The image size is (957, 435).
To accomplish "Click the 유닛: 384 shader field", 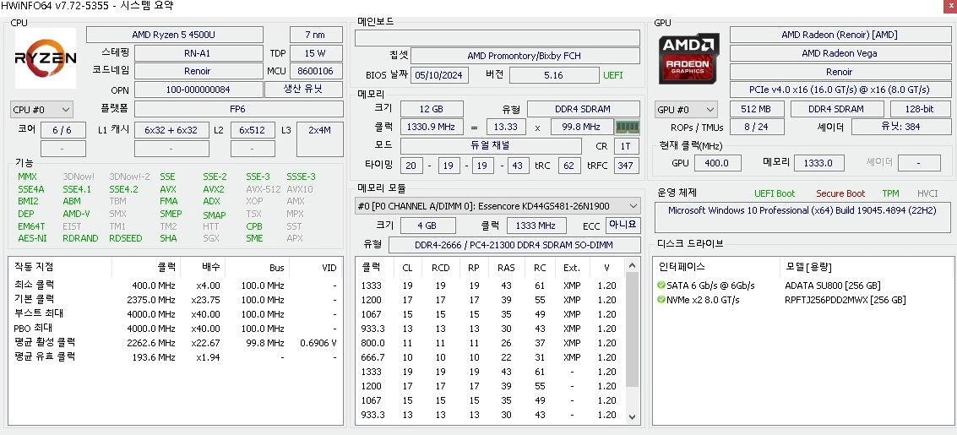I will [900, 127].
